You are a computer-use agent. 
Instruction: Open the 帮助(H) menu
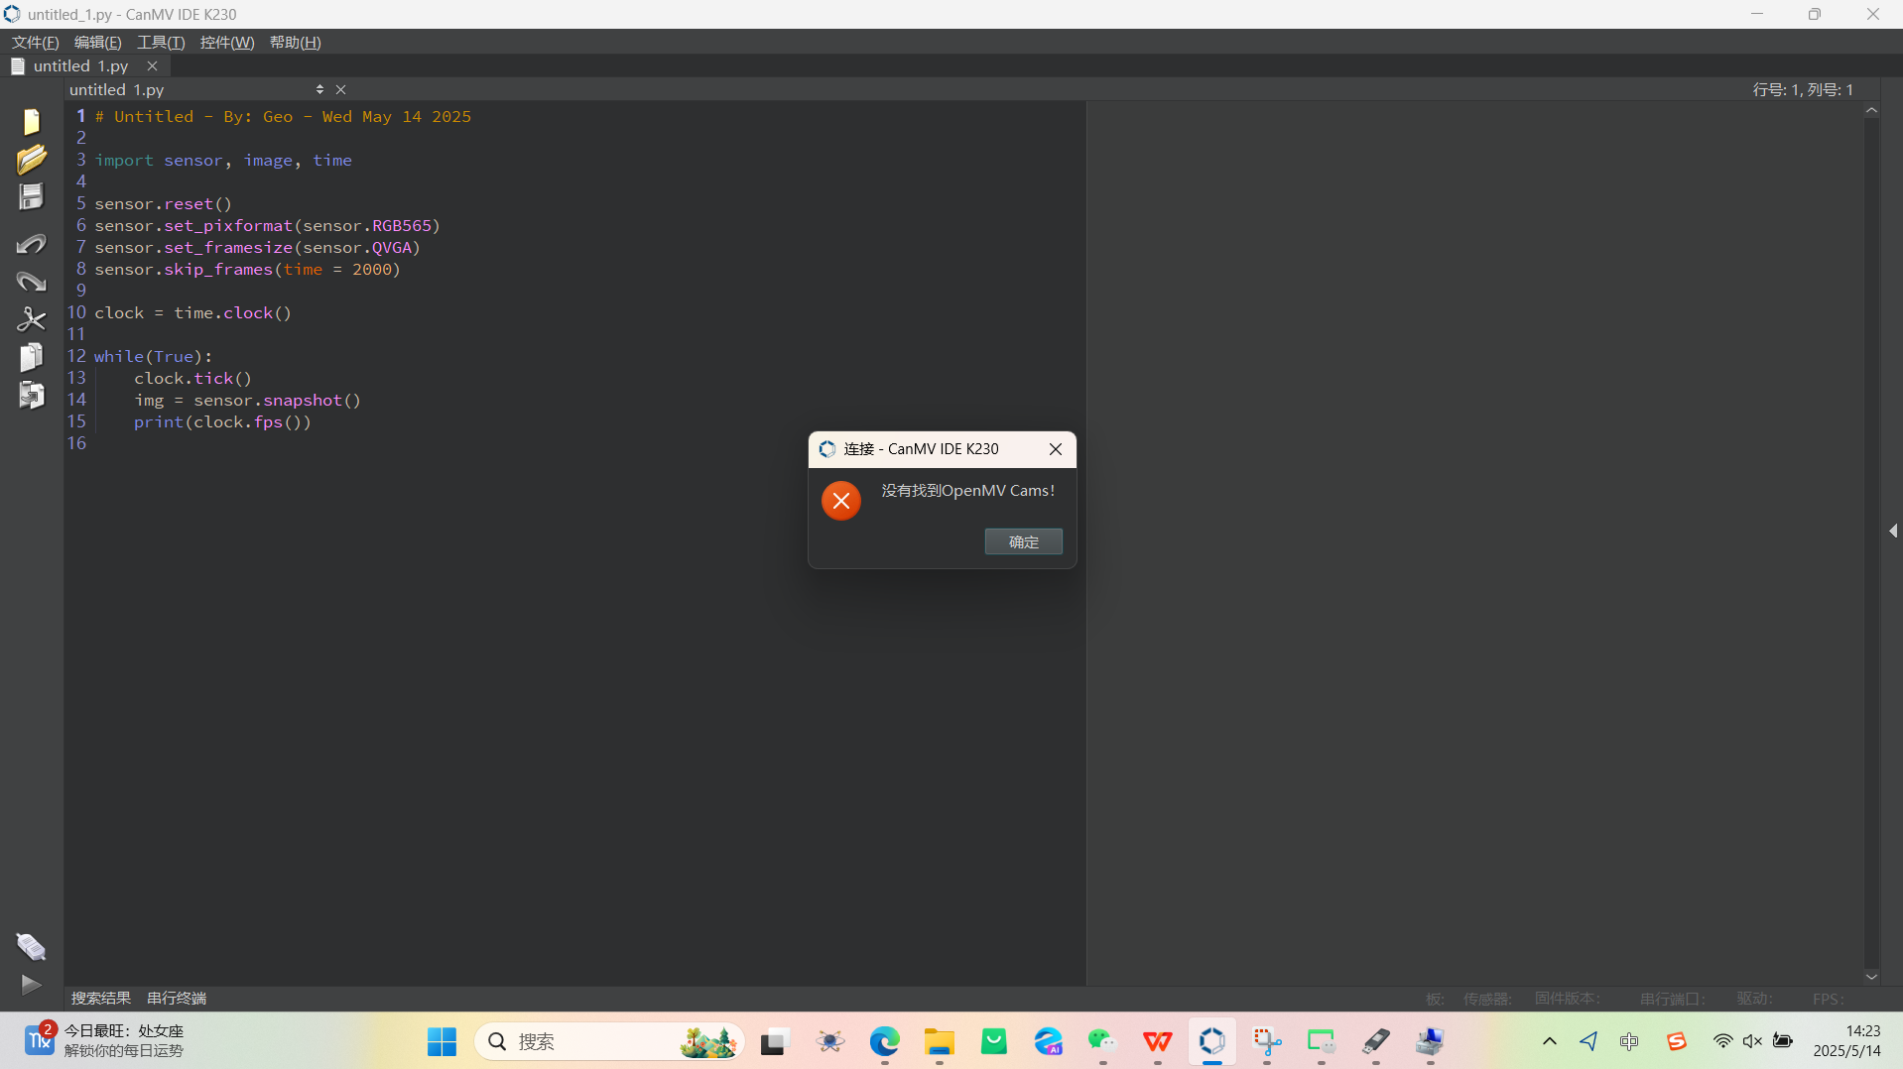295,42
